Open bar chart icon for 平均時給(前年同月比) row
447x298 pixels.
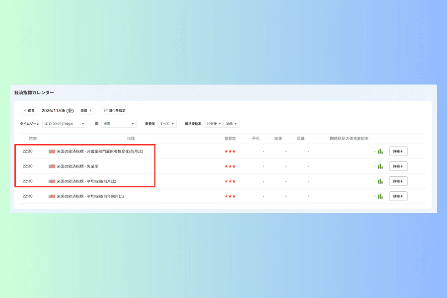pos(380,196)
